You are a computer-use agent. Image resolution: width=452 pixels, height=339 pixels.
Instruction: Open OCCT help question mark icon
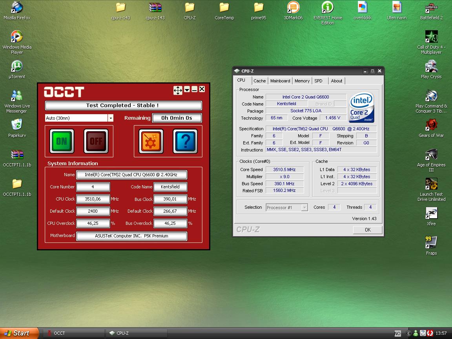coord(185,141)
